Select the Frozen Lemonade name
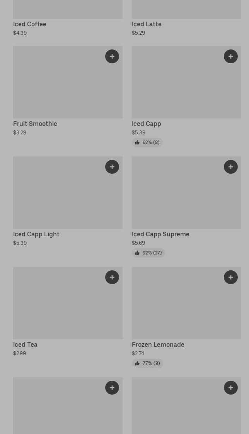The image size is (249, 434). pyautogui.click(x=158, y=344)
